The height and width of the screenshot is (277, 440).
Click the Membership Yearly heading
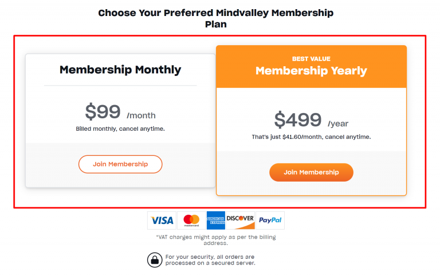[x=311, y=71]
